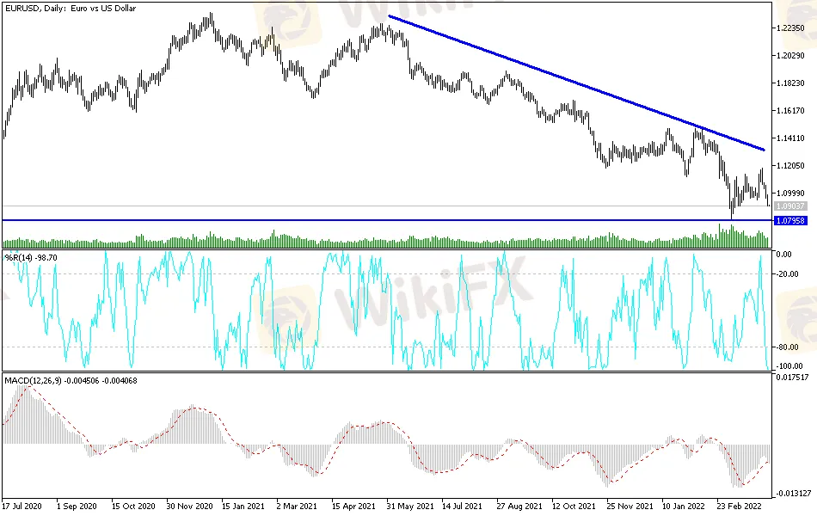Click the 1.16170 price axis value
Viewport: 817px width, 516px height.
(x=790, y=111)
